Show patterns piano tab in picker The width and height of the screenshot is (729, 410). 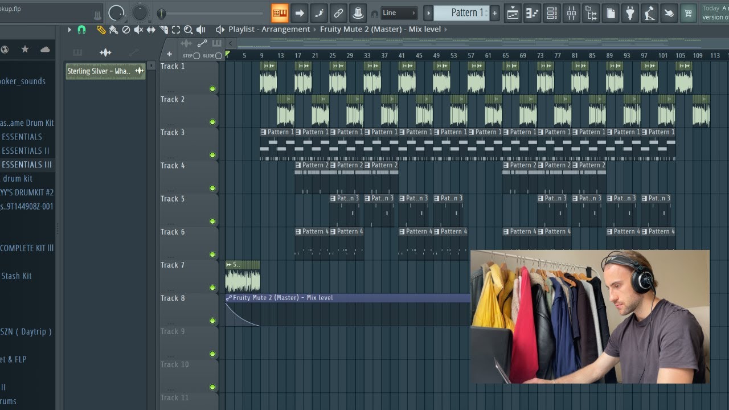pos(77,52)
